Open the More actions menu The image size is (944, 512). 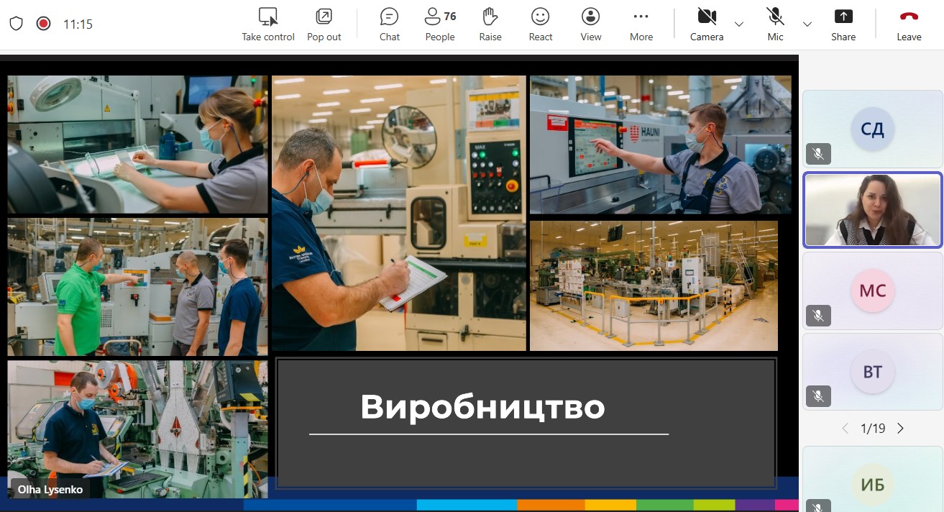pyautogui.click(x=641, y=24)
